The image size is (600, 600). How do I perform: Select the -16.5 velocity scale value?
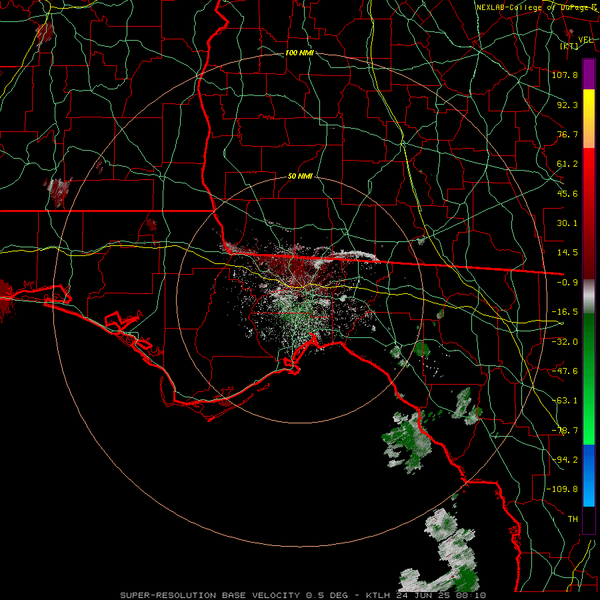pyautogui.click(x=565, y=312)
